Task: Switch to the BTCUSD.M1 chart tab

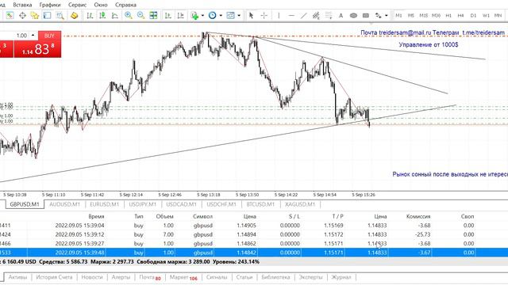Action: tap(260, 204)
